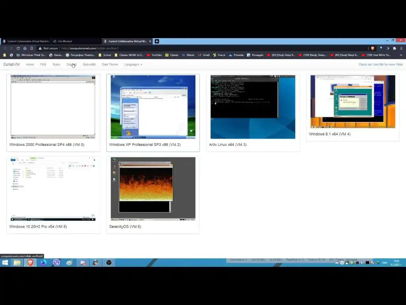
Task: Open the FAQ nav item
Action: tap(43, 64)
